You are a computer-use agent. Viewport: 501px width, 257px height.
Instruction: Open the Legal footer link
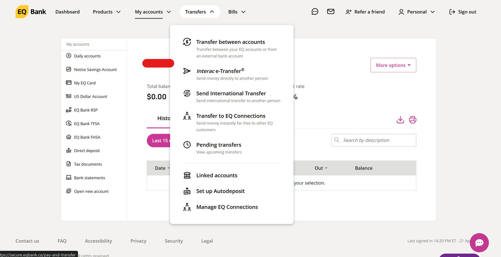(207, 241)
